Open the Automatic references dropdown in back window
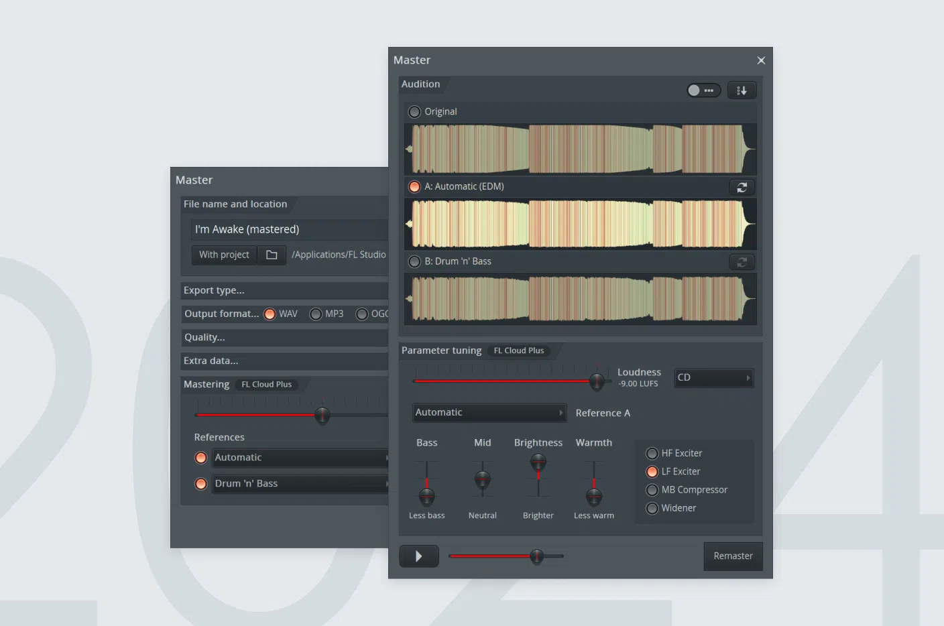Viewport: 944px width, 626px height. click(x=300, y=458)
